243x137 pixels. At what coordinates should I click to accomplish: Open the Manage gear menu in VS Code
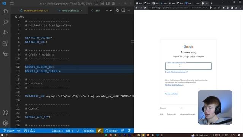5,123
